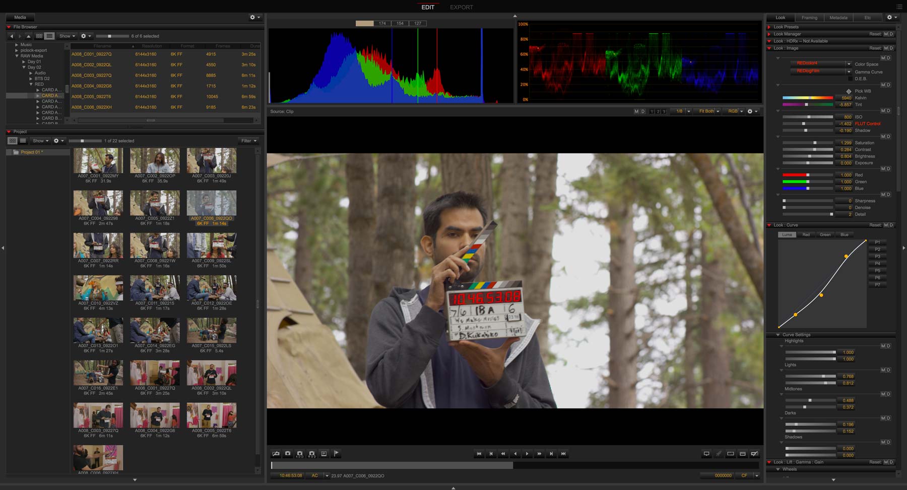Viewport: 907px width, 490px height.
Task: Click the fast forward transport button
Action: click(x=539, y=454)
